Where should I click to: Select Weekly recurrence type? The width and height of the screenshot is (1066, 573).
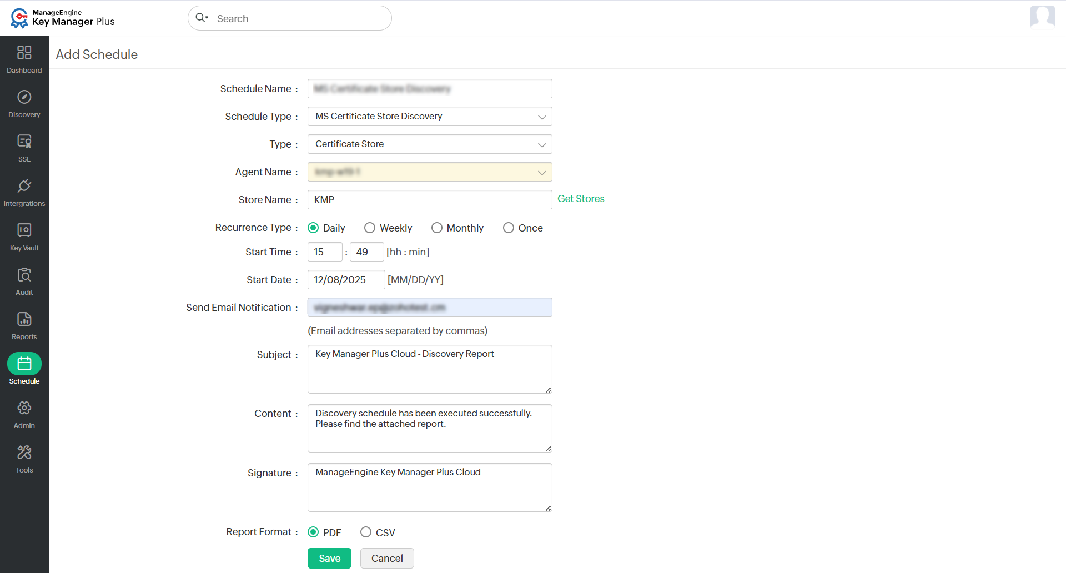pos(370,228)
